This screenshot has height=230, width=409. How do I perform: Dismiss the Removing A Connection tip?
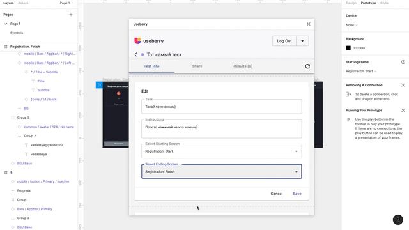click(x=403, y=85)
